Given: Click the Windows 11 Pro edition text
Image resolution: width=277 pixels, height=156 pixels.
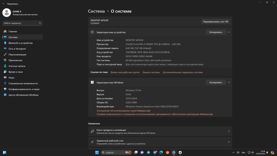Looking at the screenshot, I should [x=134, y=90].
